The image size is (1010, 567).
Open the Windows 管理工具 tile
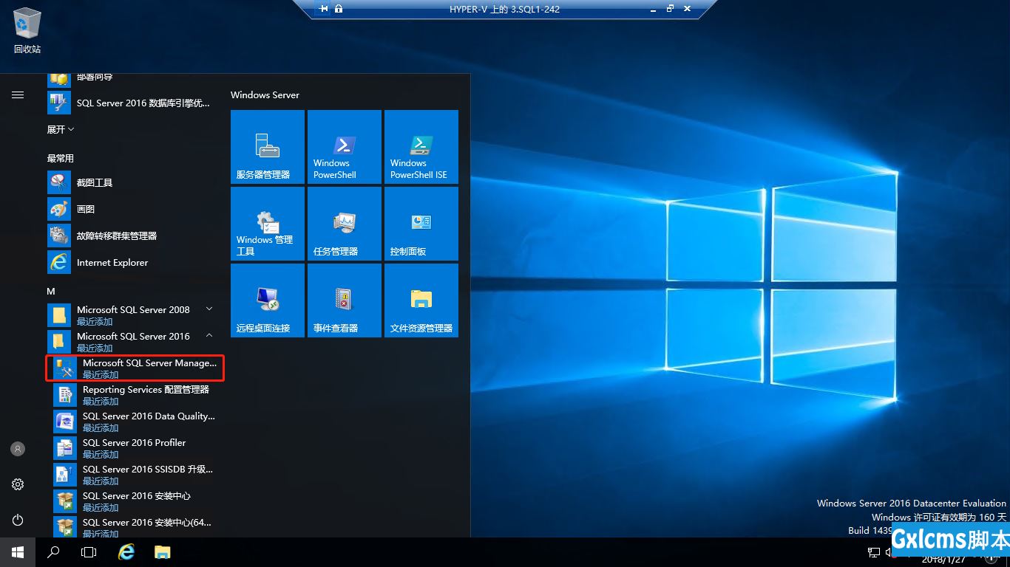[268, 224]
